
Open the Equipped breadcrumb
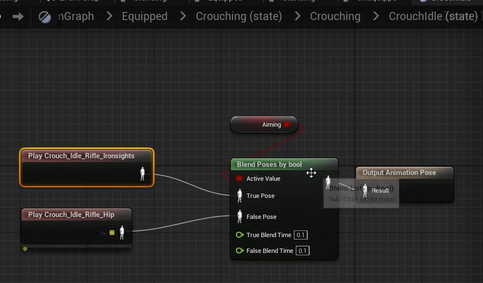tap(144, 16)
